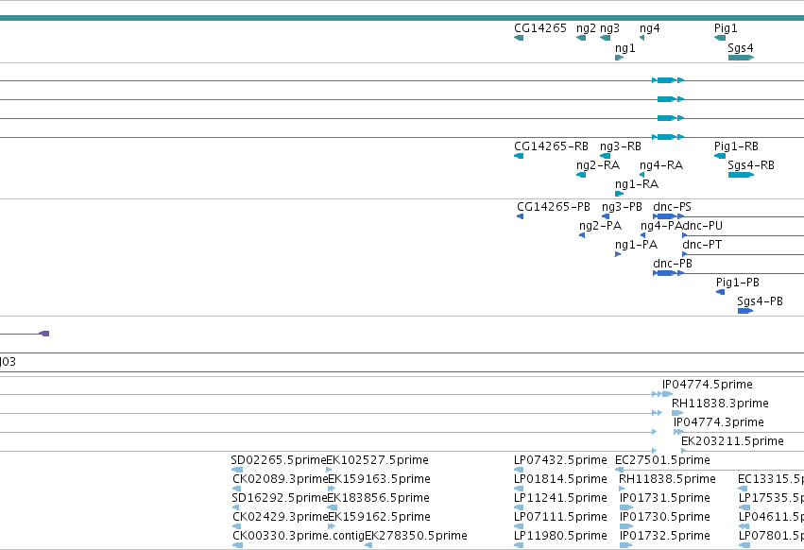The image size is (804, 550).
Task: Open the CK00330.3prime.contig EST label
Action: (x=299, y=536)
